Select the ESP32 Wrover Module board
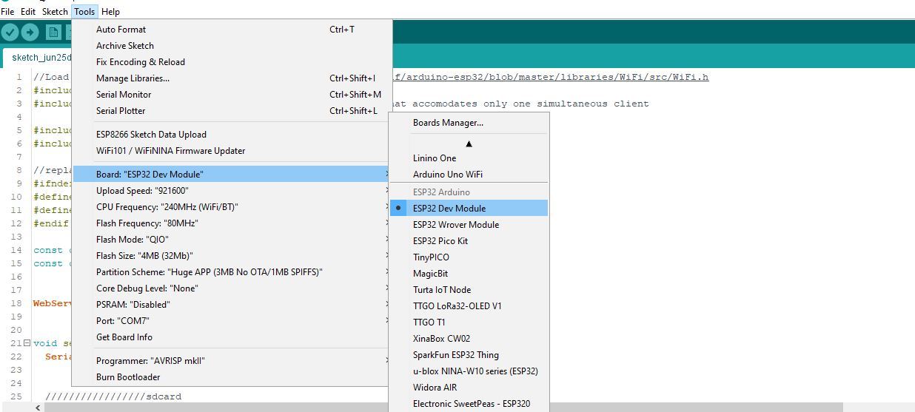Viewport: 915px width, 412px height. click(x=469, y=225)
